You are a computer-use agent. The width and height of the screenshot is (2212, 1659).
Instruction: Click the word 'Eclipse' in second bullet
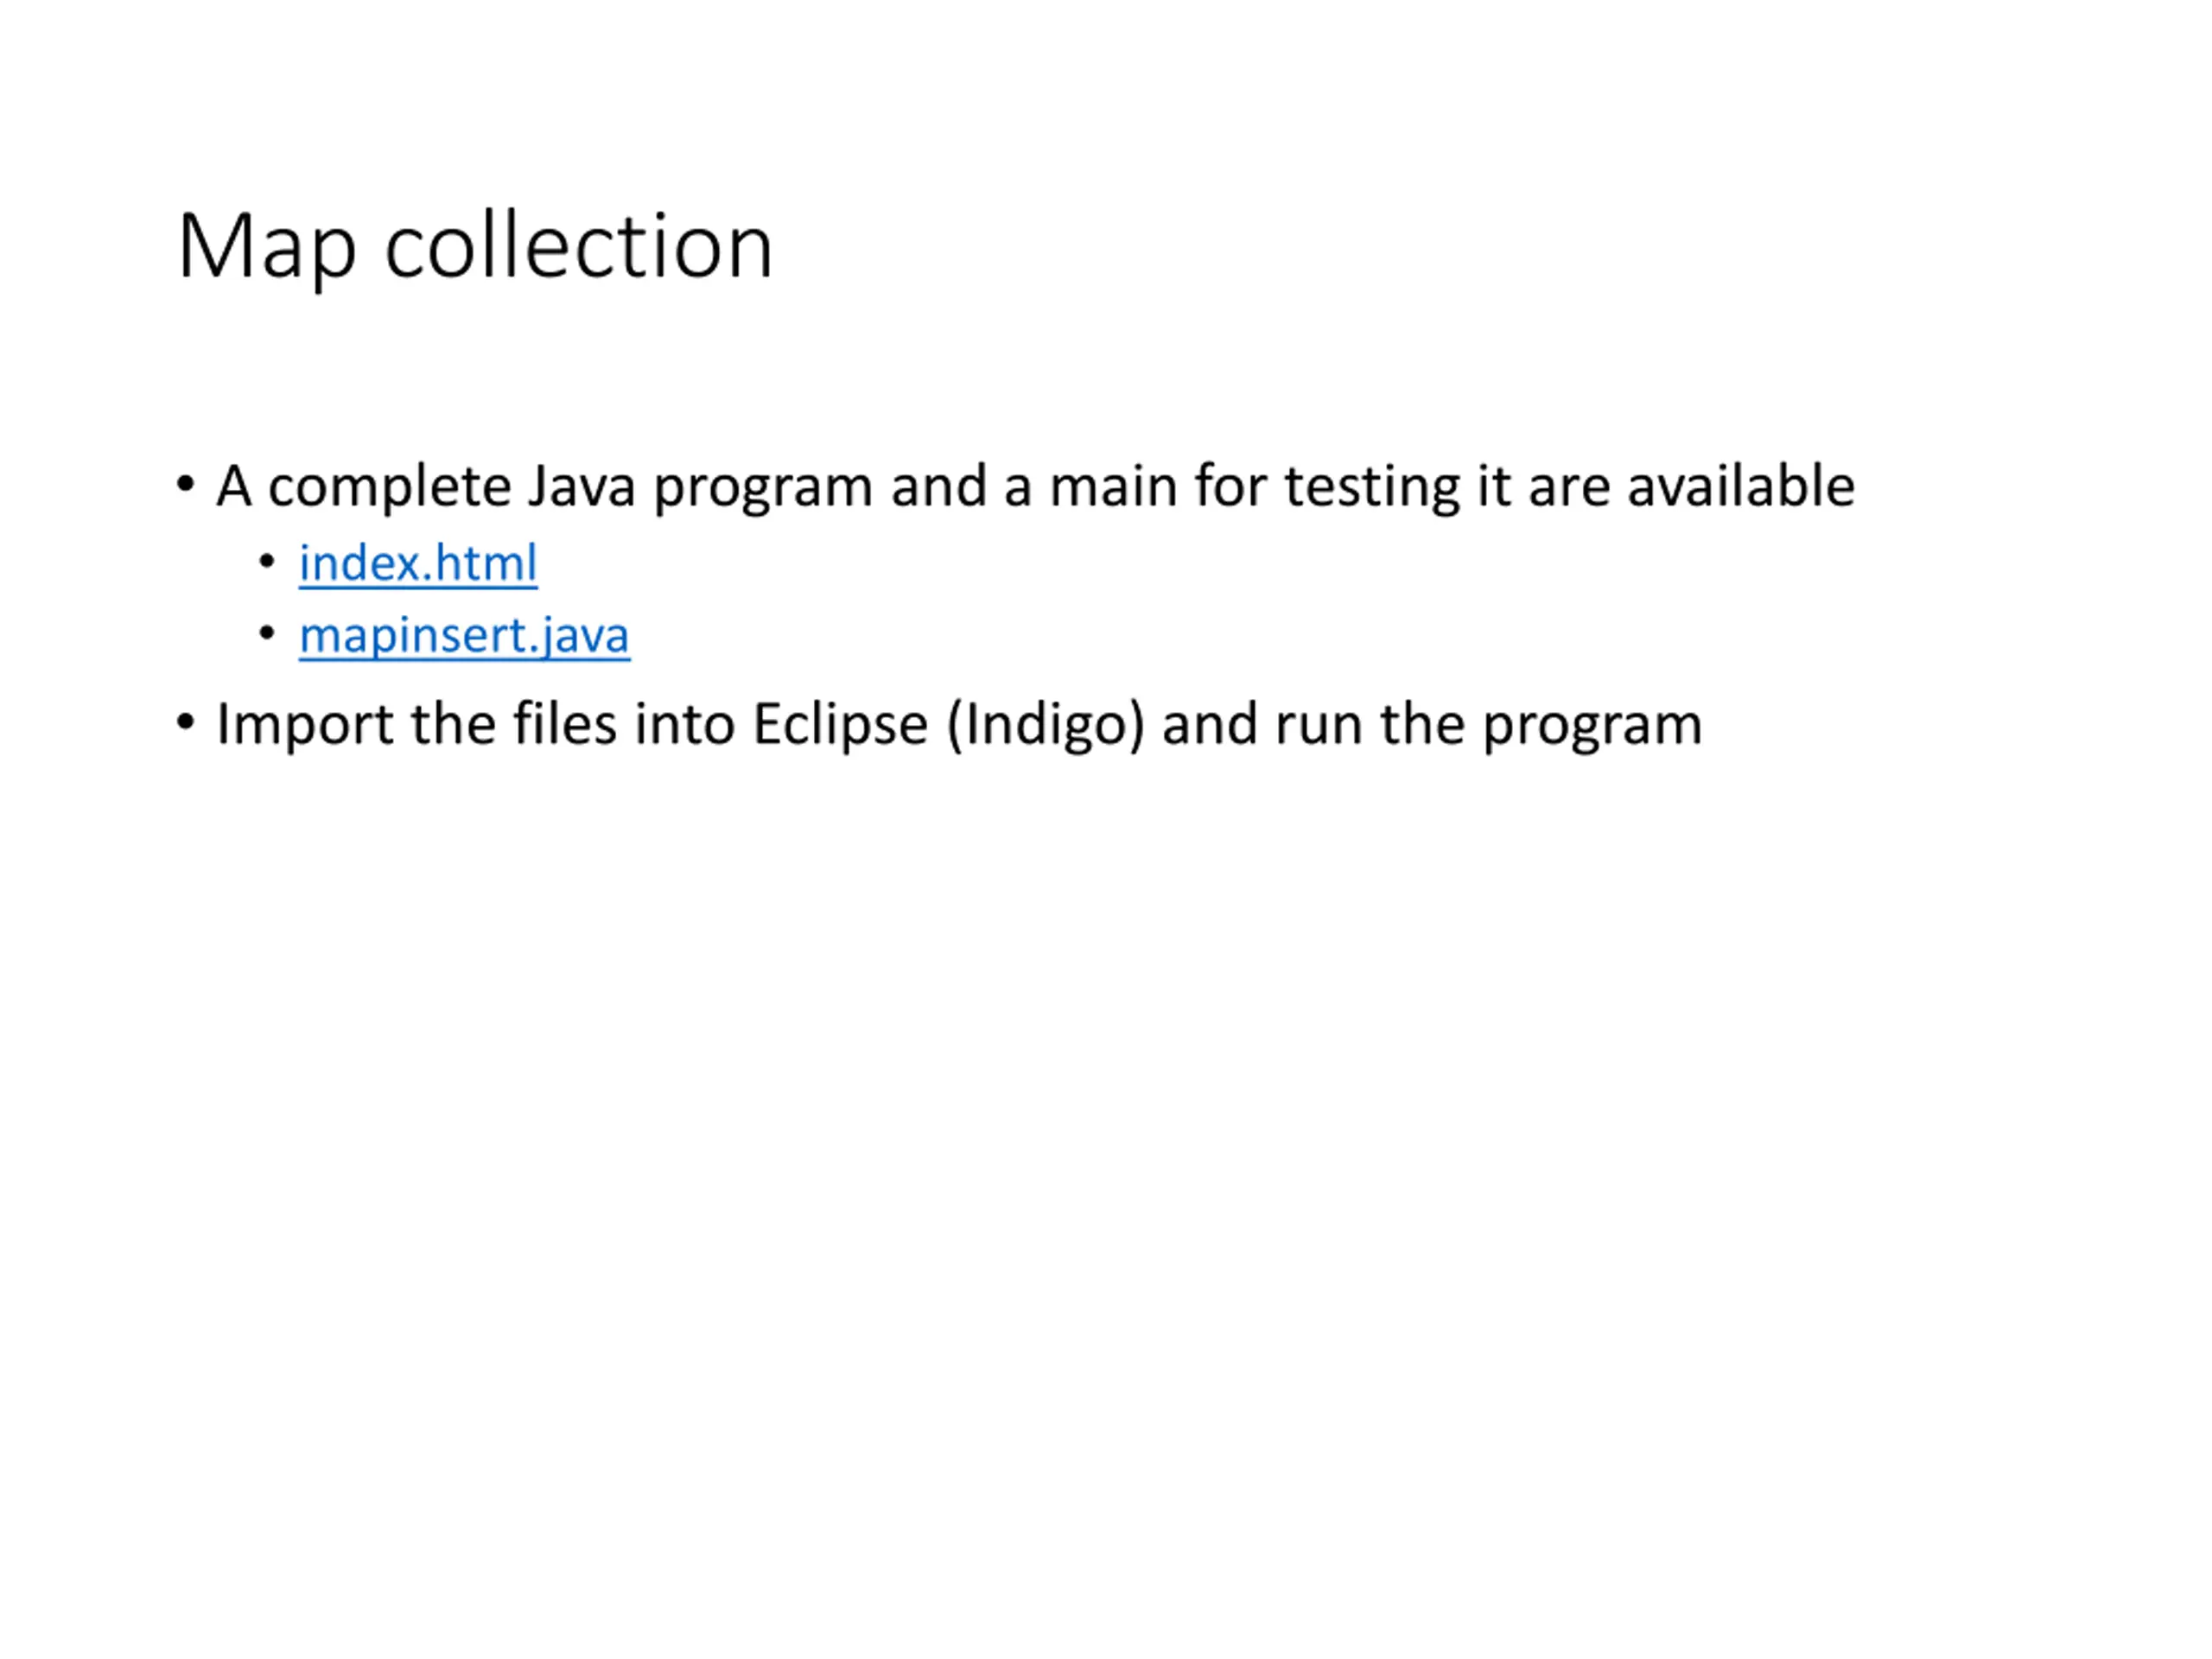click(840, 725)
